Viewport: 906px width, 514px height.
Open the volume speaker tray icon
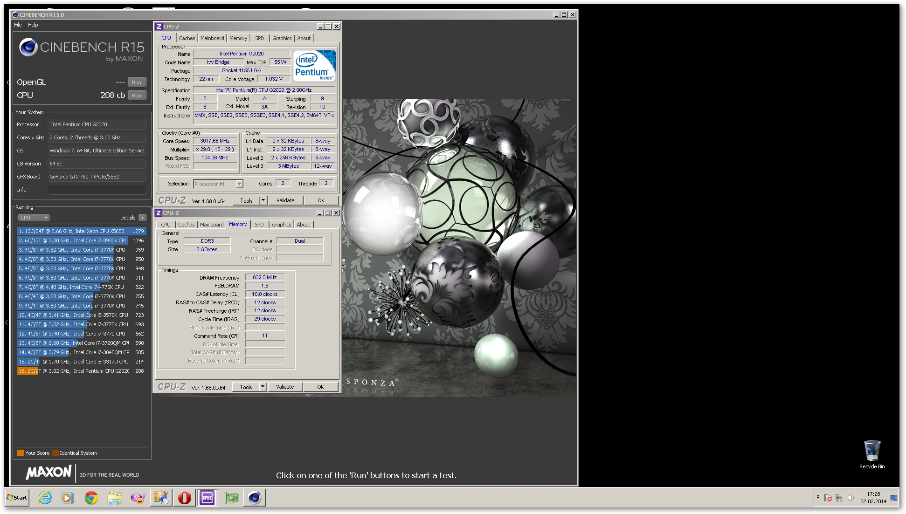(851, 498)
